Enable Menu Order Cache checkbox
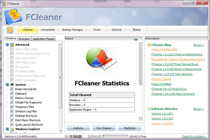The height and width of the screenshot is (140, 210). (x=12, y=49)
